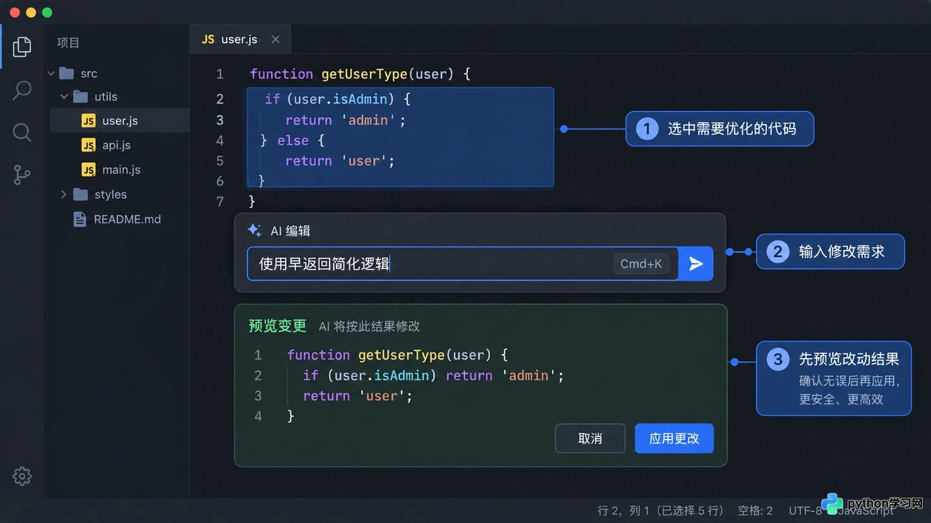
Task: Open the source control branch icon
Action: pyautogui.click(x=22, y=175)
